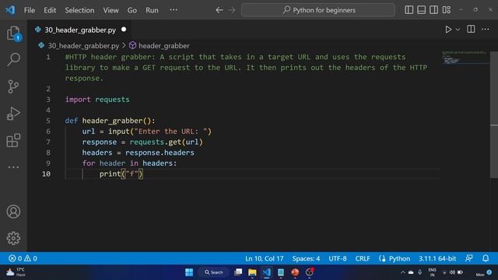The height and width of the screenshot is (280, 498).
Task: Click VS Code icon in taskbar
Action: (x=266, y=272)
